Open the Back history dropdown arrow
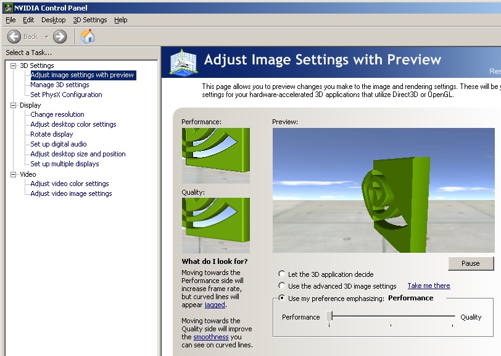 coord(47,37)
